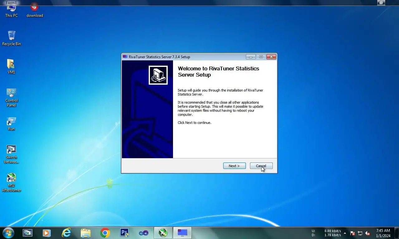The image size is (399, 239).
Task: Click the Visual Studio infinity taskbar icon
Action: [144, 233]
